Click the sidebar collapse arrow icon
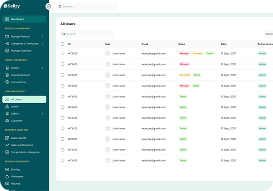This screenshot has height=191, width=273. pos(49,7)
